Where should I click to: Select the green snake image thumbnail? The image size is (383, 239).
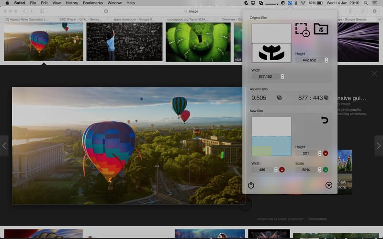[x=197, y=42]
